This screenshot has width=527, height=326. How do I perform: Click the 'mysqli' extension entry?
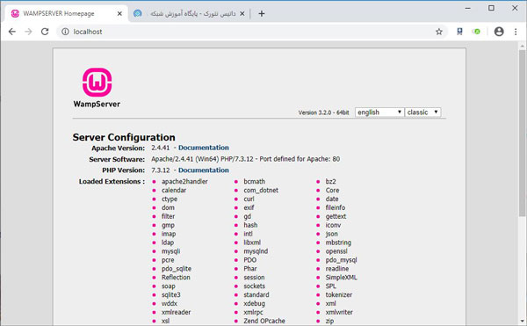[x=170, y=251]
